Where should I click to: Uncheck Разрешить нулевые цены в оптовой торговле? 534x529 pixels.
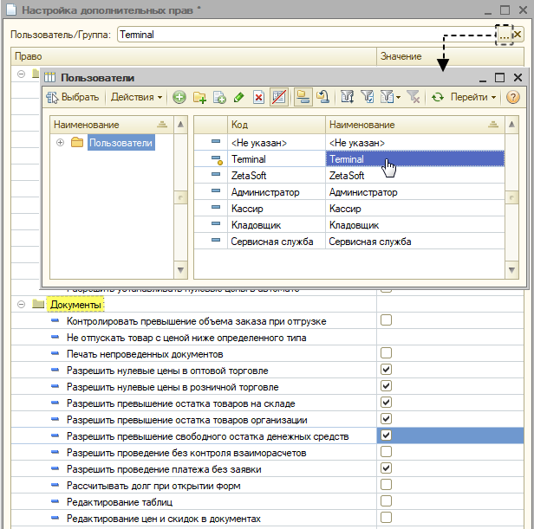386,370
